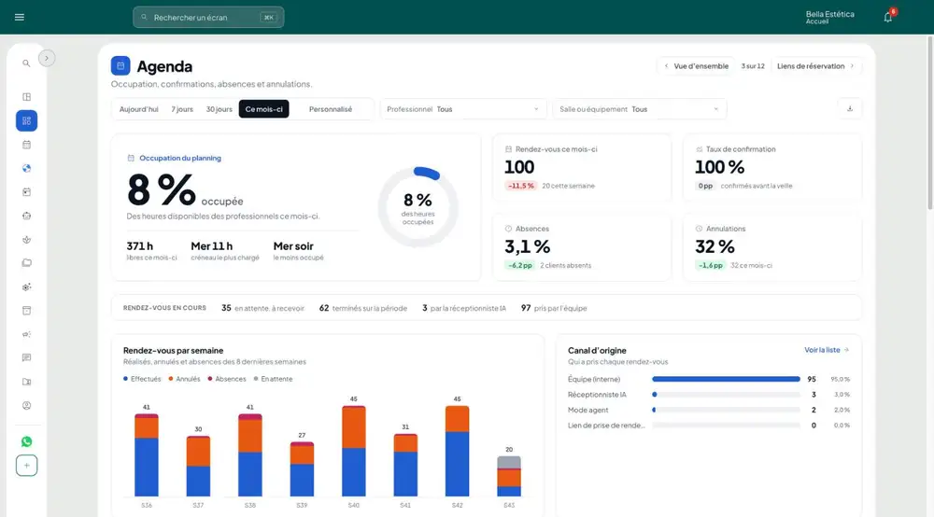Go to Liens de réservation
Image resolution: width=934 pixels, height=517 pixels.
click(815, 66)
